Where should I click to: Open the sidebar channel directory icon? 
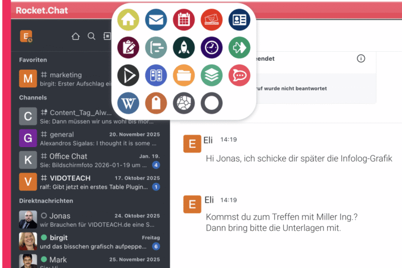coord(106,36)
